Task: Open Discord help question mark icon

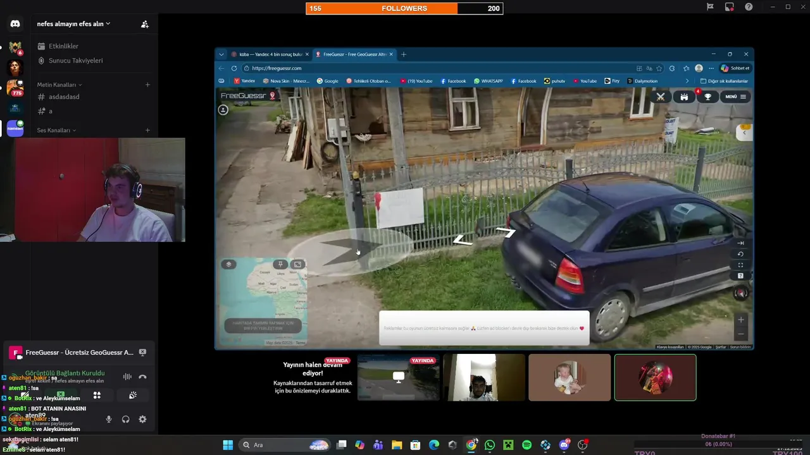Action: click(749, 7)
